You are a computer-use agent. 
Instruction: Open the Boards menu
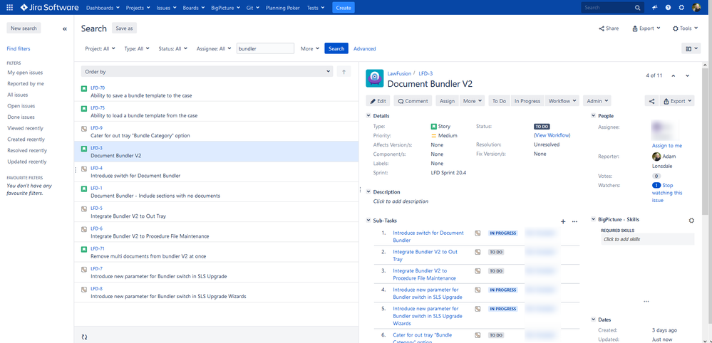(x=193, y=8)
